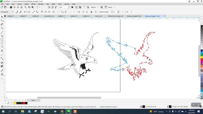Image resolution: width=203 pixels, height=114 pixels.
Task: Select the Crop tool in the toolbox
Action: (2, 24)
